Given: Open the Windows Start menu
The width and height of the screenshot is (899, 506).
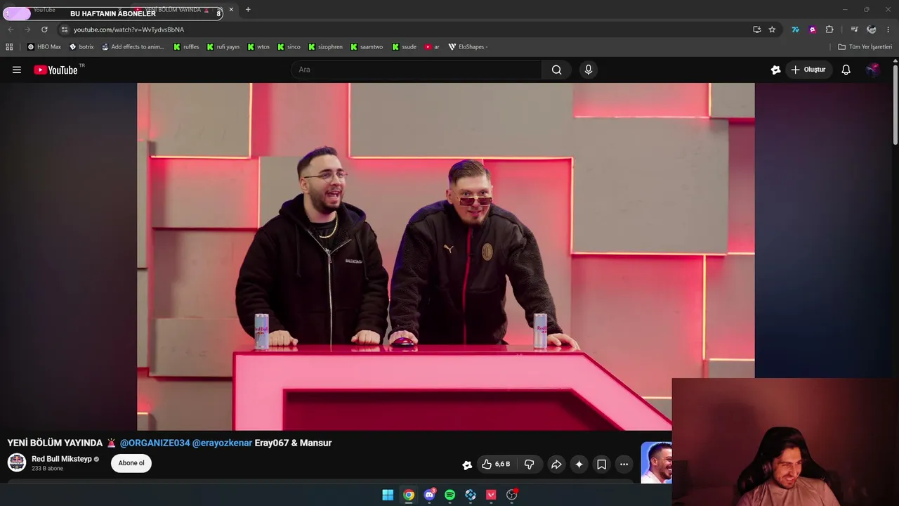Looking at the screenshot, I should (x=388, y=495).
